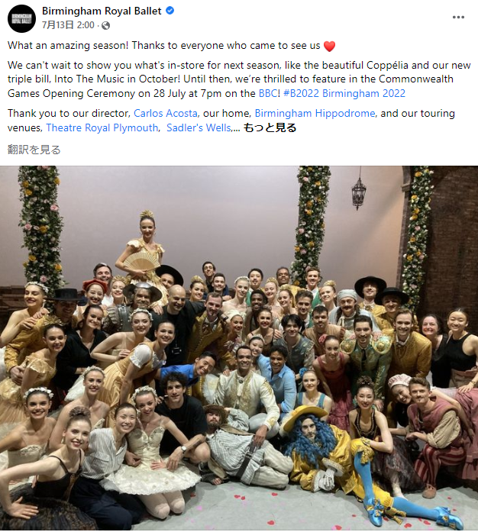Open the BBC link
The image size is (478, 532).
pos(268,93)
